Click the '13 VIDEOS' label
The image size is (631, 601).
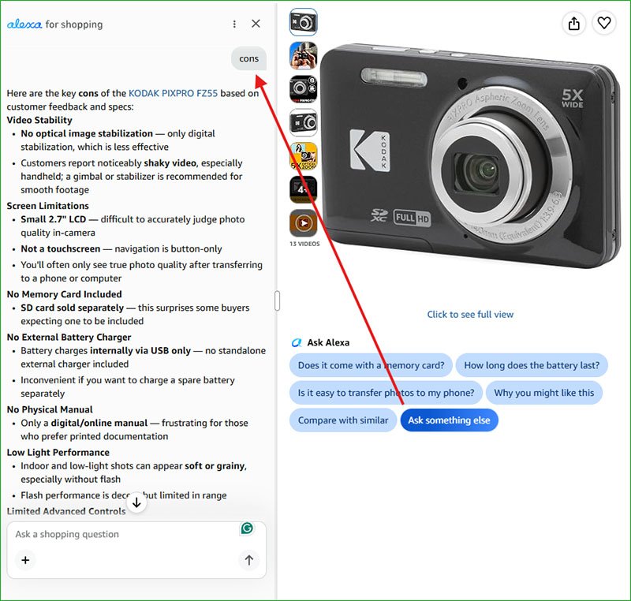tap(304, 244)
